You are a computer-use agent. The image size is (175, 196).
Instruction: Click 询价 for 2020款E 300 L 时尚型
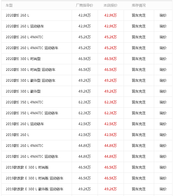pos(163,59)
